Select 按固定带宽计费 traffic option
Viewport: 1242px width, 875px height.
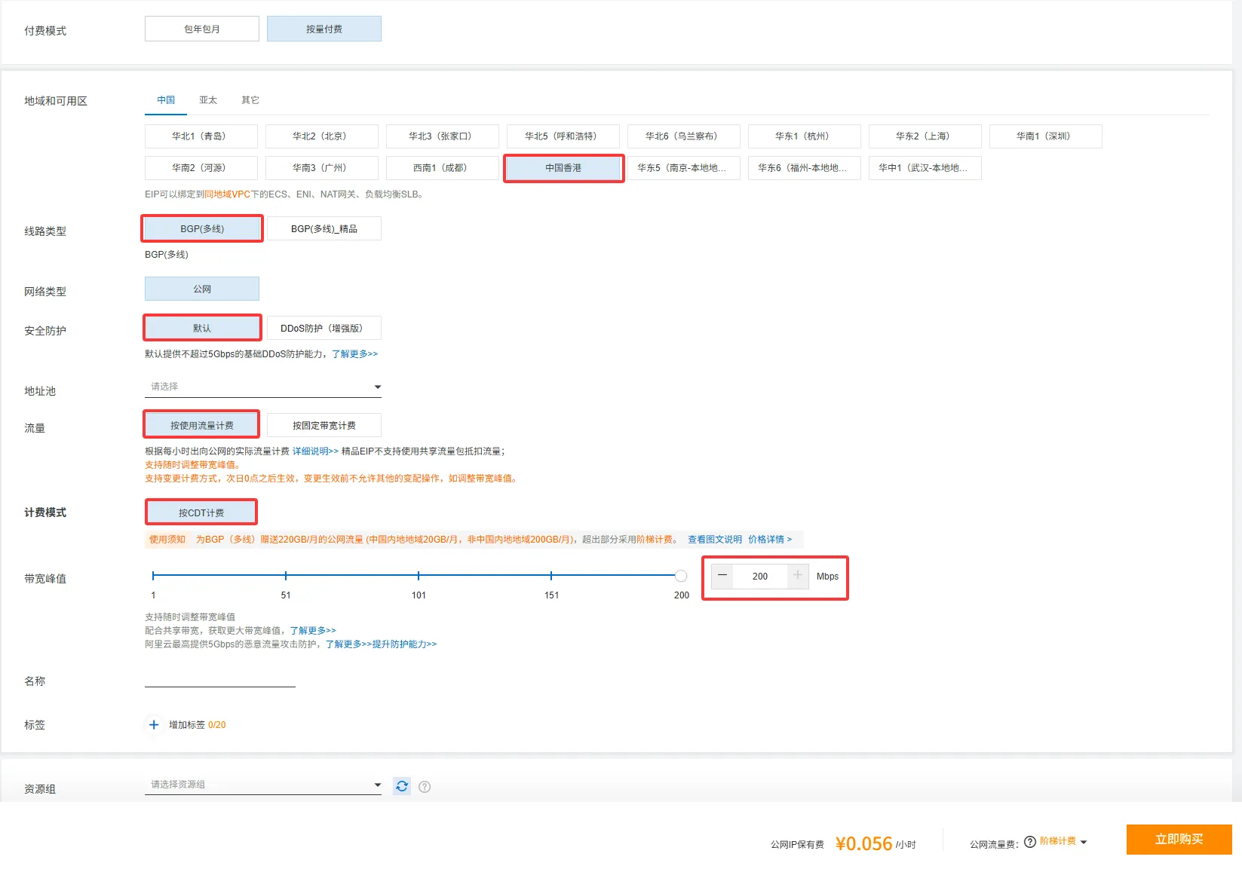(324, 426)
